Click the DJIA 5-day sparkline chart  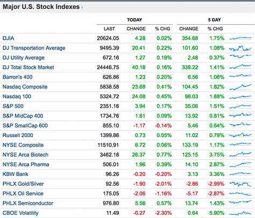pyautogui.click(x=240, y=38)
